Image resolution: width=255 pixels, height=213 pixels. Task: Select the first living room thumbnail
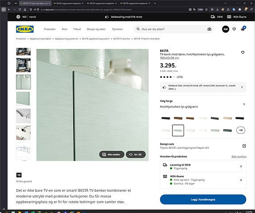click(24, 52)
